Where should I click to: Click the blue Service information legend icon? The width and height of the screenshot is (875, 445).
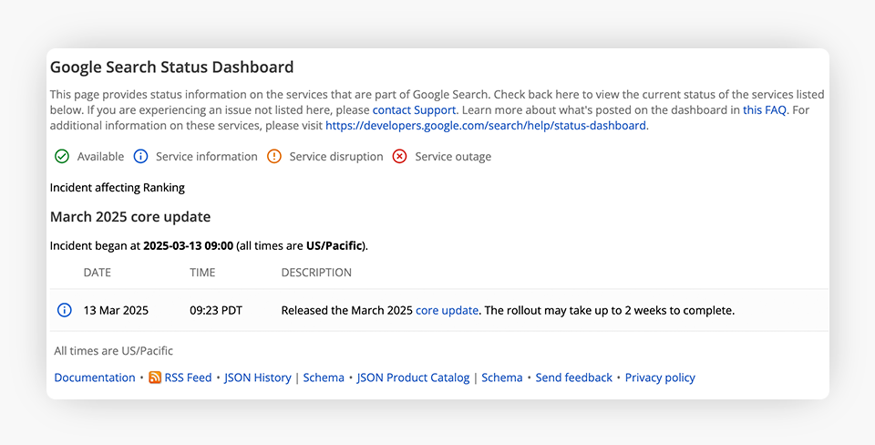tap(141, 157)
